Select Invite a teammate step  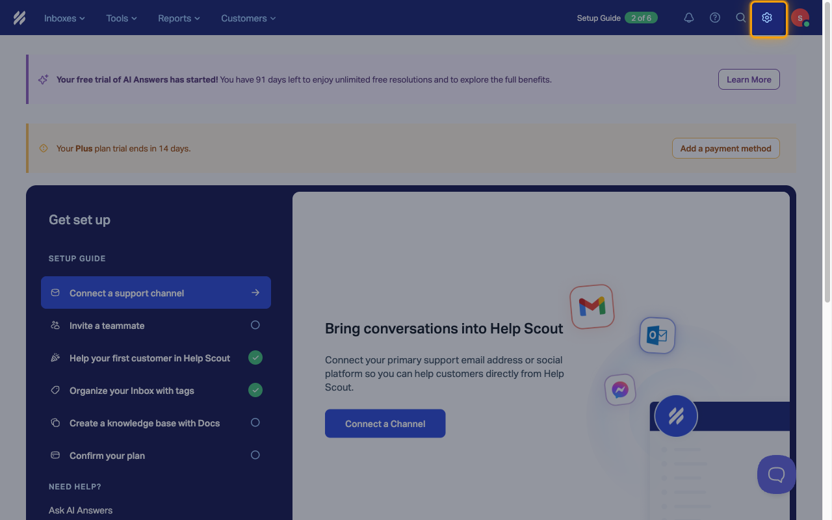click(156, 325)
